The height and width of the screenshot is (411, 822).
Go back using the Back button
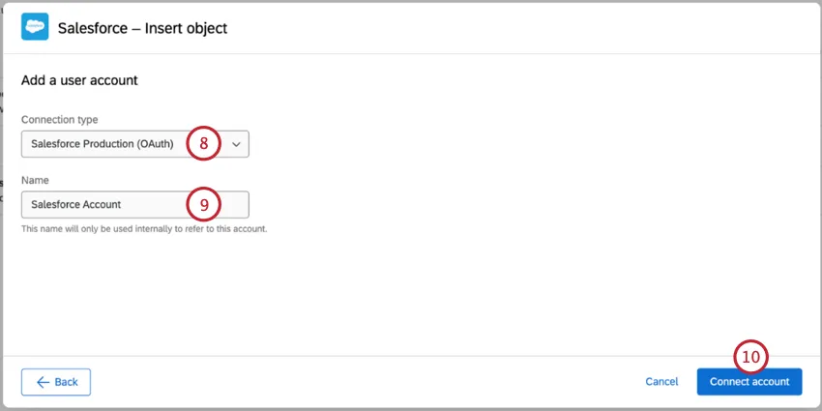[x=56, y=382]
